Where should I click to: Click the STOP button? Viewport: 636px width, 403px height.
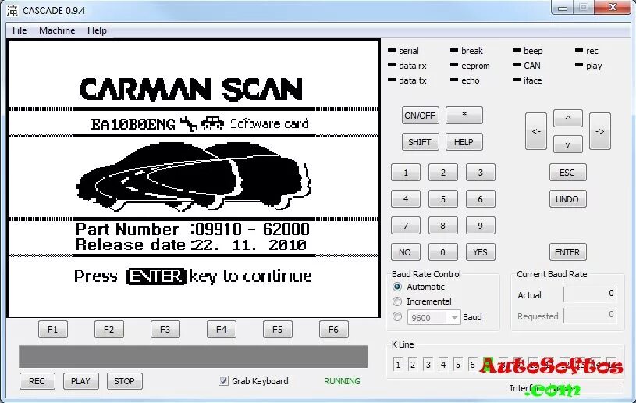(125, 381)
